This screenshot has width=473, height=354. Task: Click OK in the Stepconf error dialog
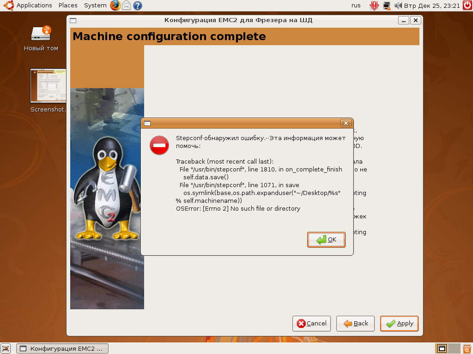tap(326, 240)
